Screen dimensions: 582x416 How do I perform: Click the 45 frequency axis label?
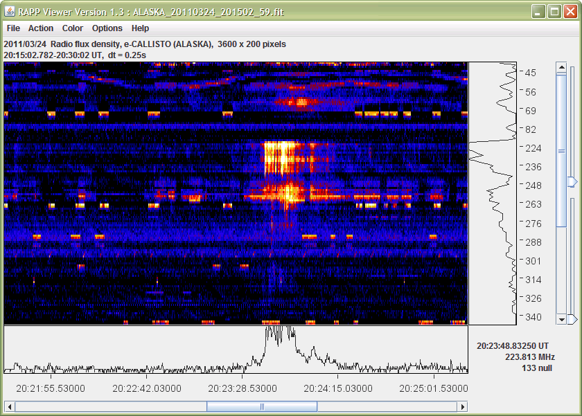(x=531, y=73)
